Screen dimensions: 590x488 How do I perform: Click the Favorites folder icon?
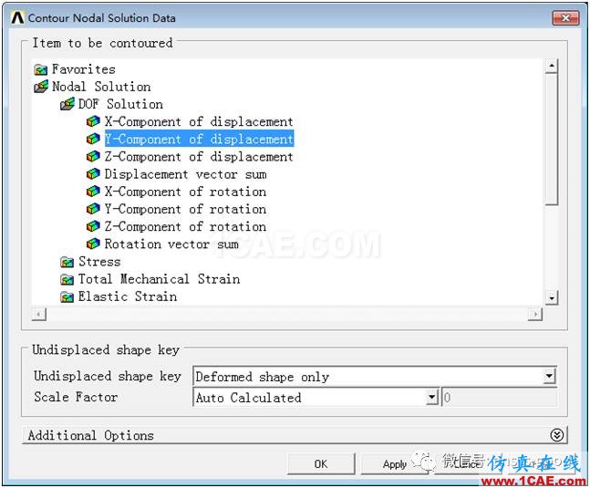[x=40, y=69]
